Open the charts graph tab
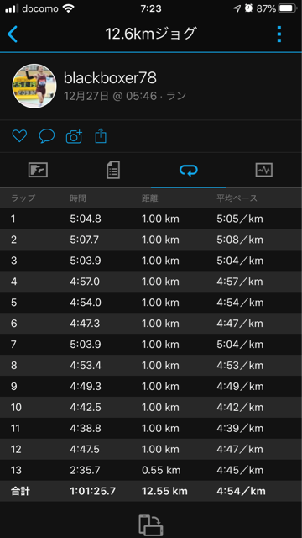Viewport: 302px width, 538px height. pyautogui.click(x=264, y=170)
